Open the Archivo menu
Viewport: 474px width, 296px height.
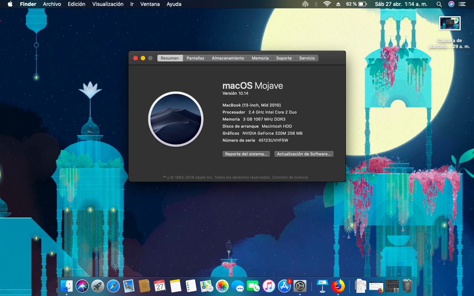(x=52, y=4)
